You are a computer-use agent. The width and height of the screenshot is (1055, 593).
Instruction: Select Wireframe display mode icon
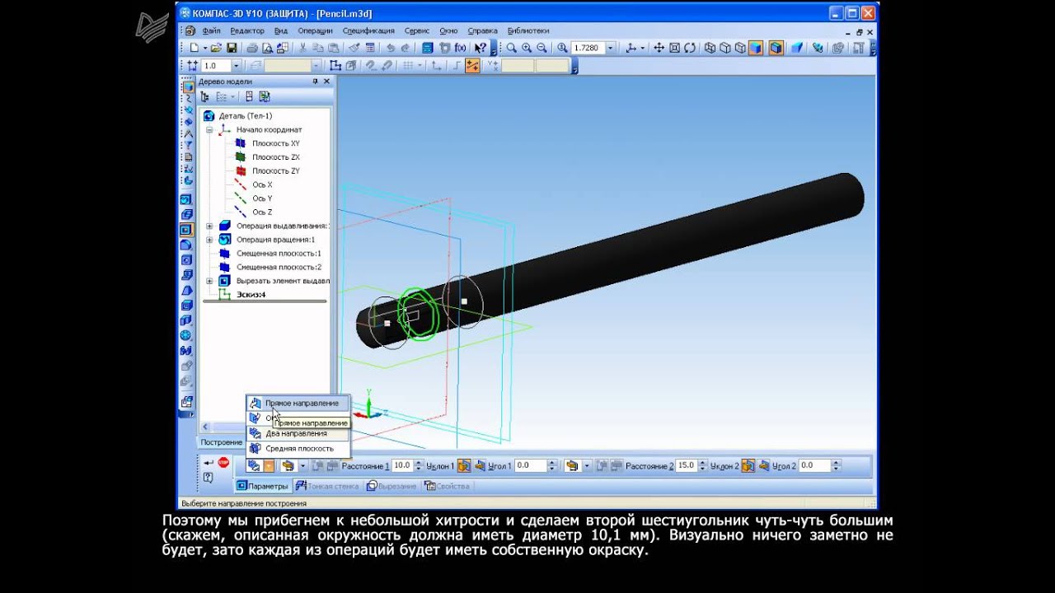tap(710, 48)
